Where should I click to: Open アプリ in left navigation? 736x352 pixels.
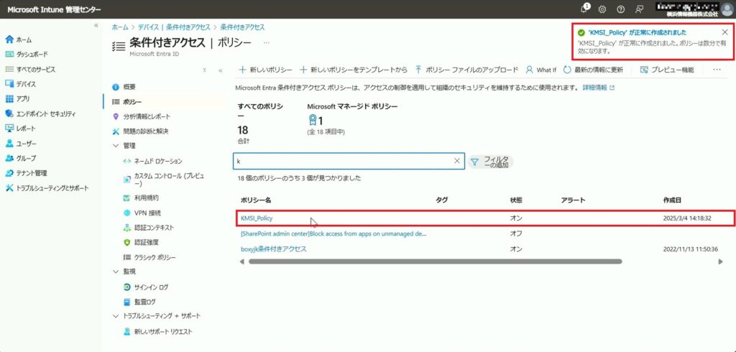coord(17,99)
